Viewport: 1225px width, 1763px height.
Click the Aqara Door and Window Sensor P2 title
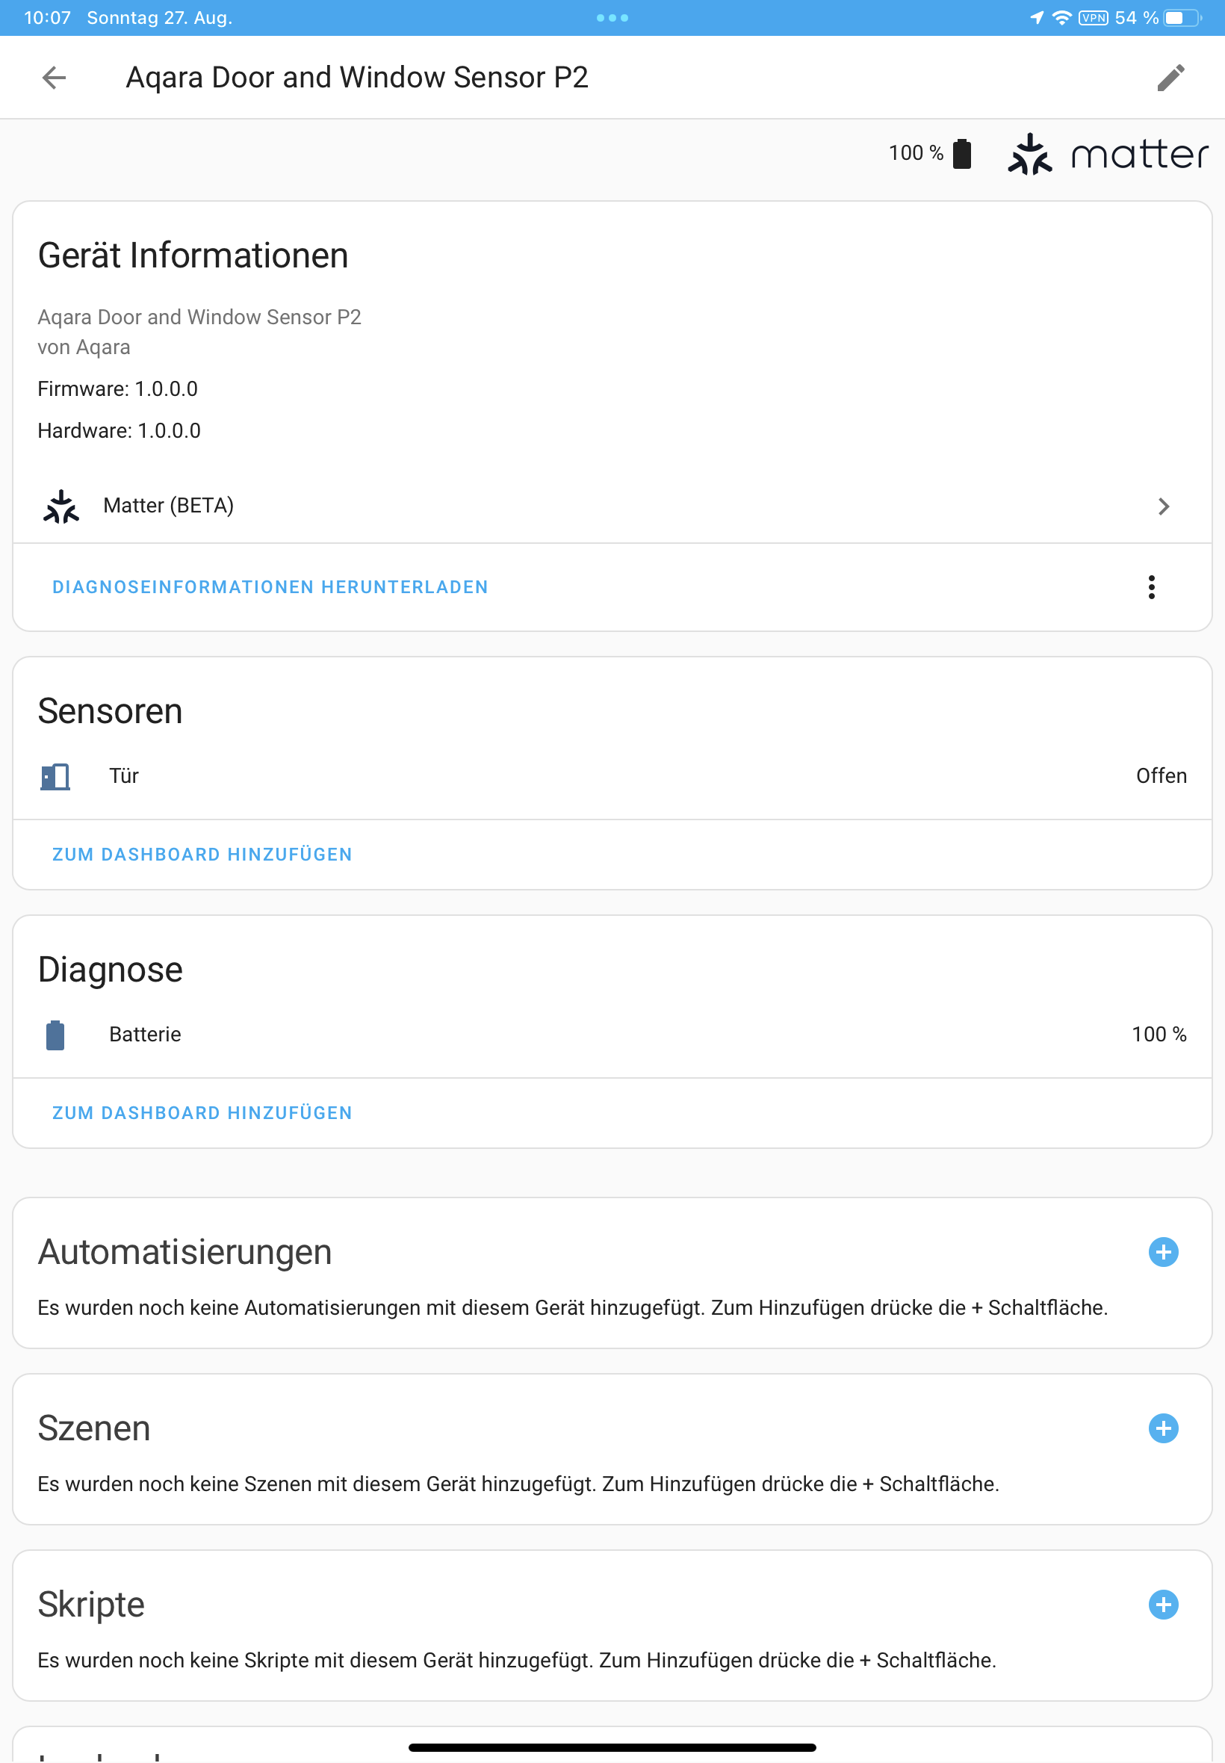[x=357, y=78]
